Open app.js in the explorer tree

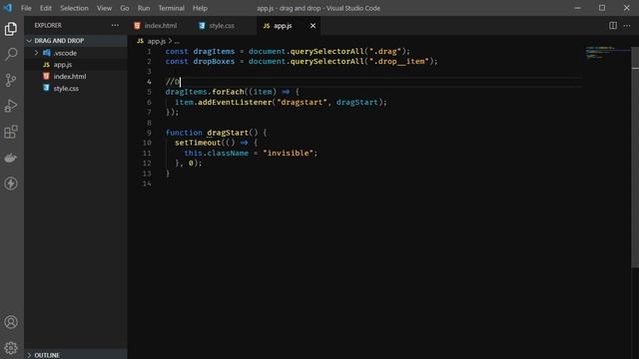[63, 65]
